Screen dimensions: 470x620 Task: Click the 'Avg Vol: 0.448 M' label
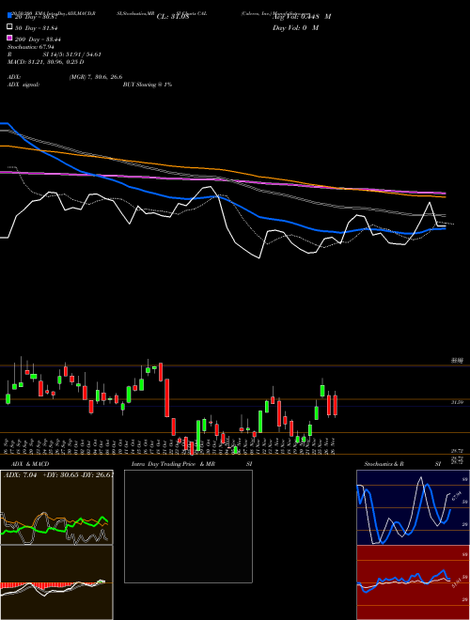302,17
